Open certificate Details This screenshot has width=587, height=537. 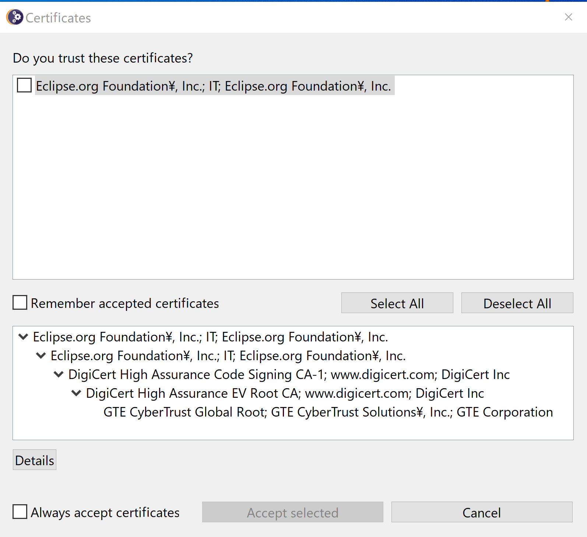[x=35, y=460]
